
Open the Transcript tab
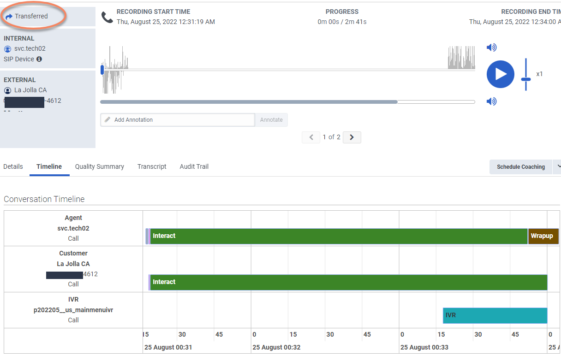pos(152,166)
